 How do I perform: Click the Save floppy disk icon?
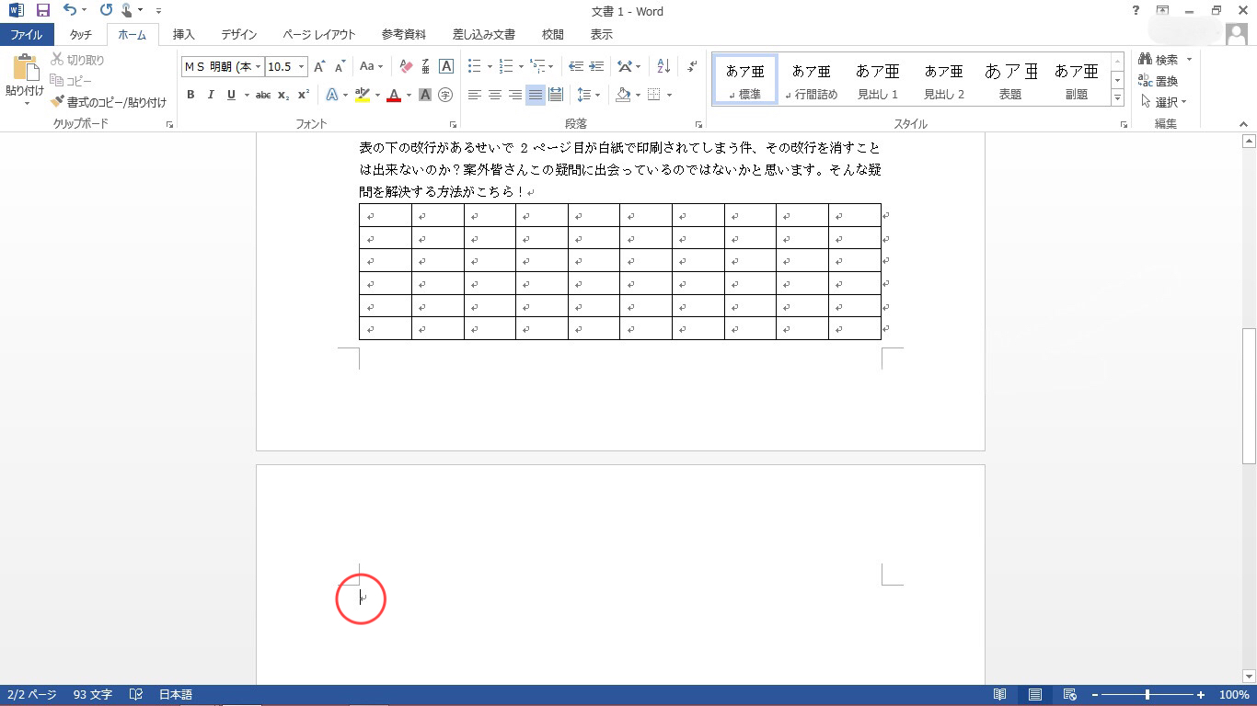(x=42, y=11)
